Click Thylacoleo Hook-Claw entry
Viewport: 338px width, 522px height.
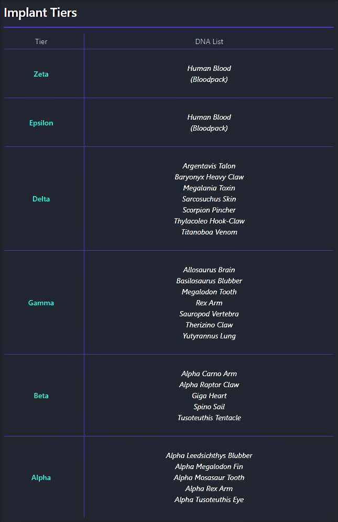click(209, 221)
